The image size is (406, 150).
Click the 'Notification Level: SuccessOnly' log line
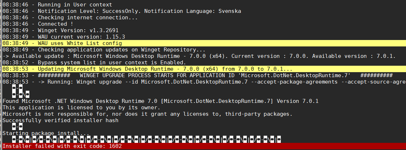tap(122, 11)
